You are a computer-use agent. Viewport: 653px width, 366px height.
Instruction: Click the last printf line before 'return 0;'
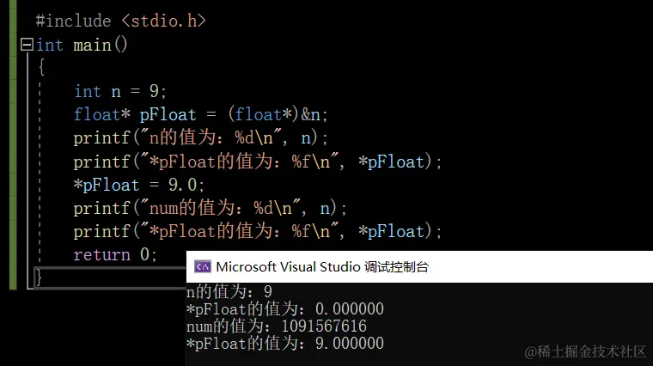pos(258,231)
